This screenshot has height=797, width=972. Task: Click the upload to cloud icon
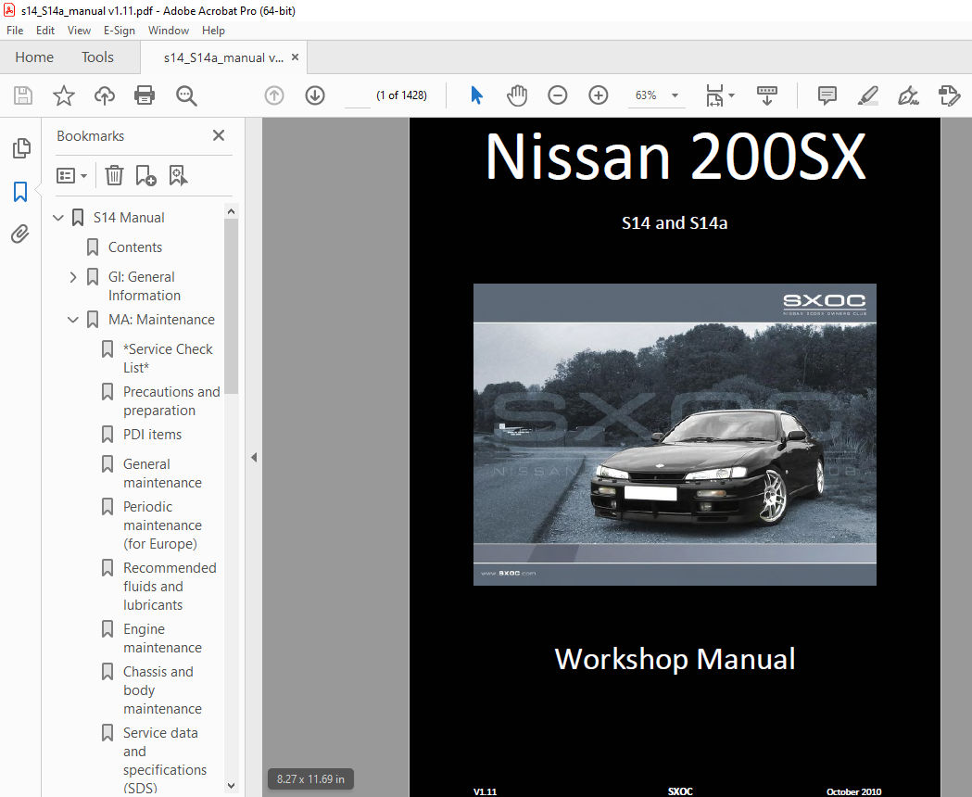click(104, 95)
